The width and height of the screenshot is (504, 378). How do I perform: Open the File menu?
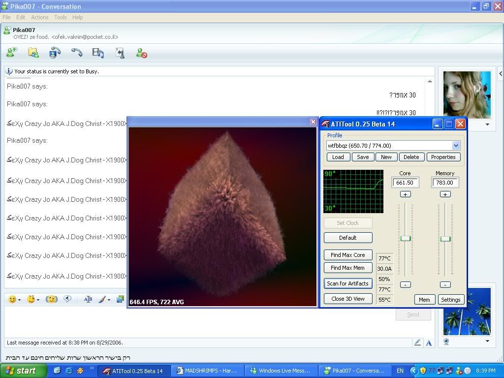[6, 17]
